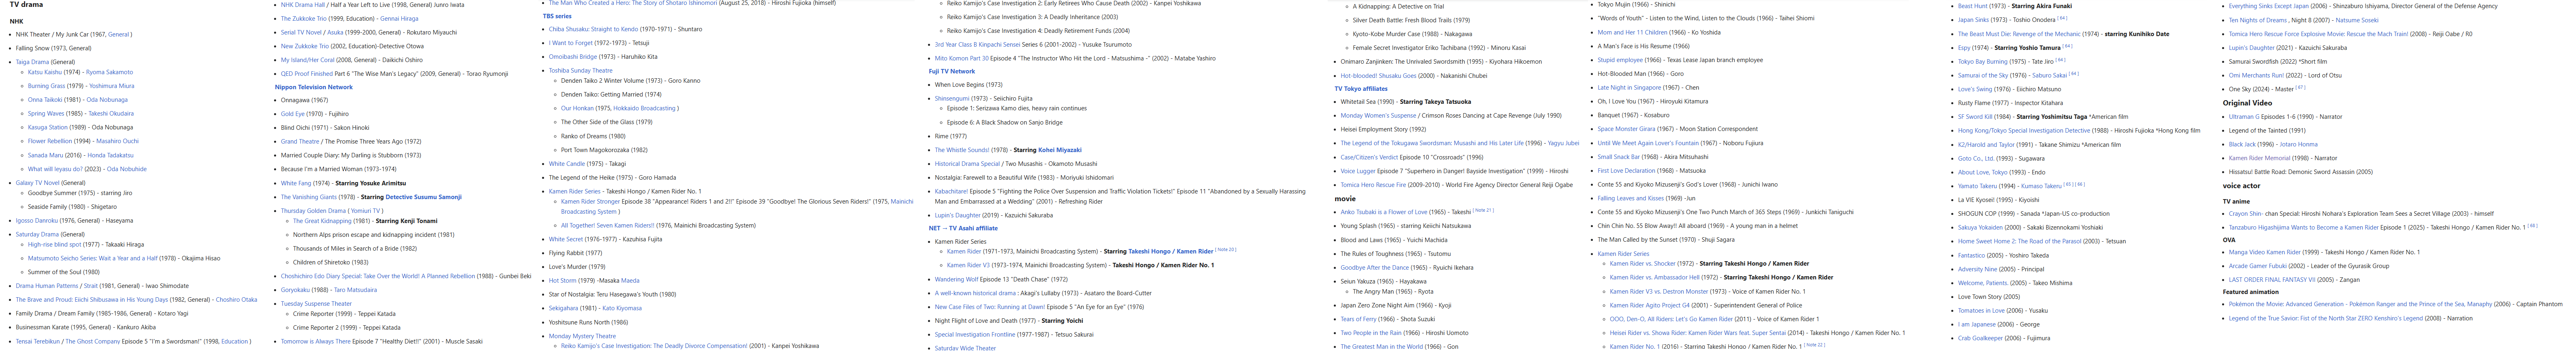Follow the Kamen Rider Stronger link
The height and width of the screenshot is (352, 2576).
coord(590,201)
